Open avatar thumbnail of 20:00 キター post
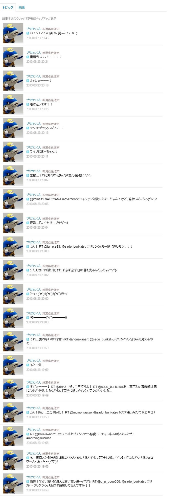Image resolution: width=175 pixels, height=497 pixels. click(x=13, y=317)
